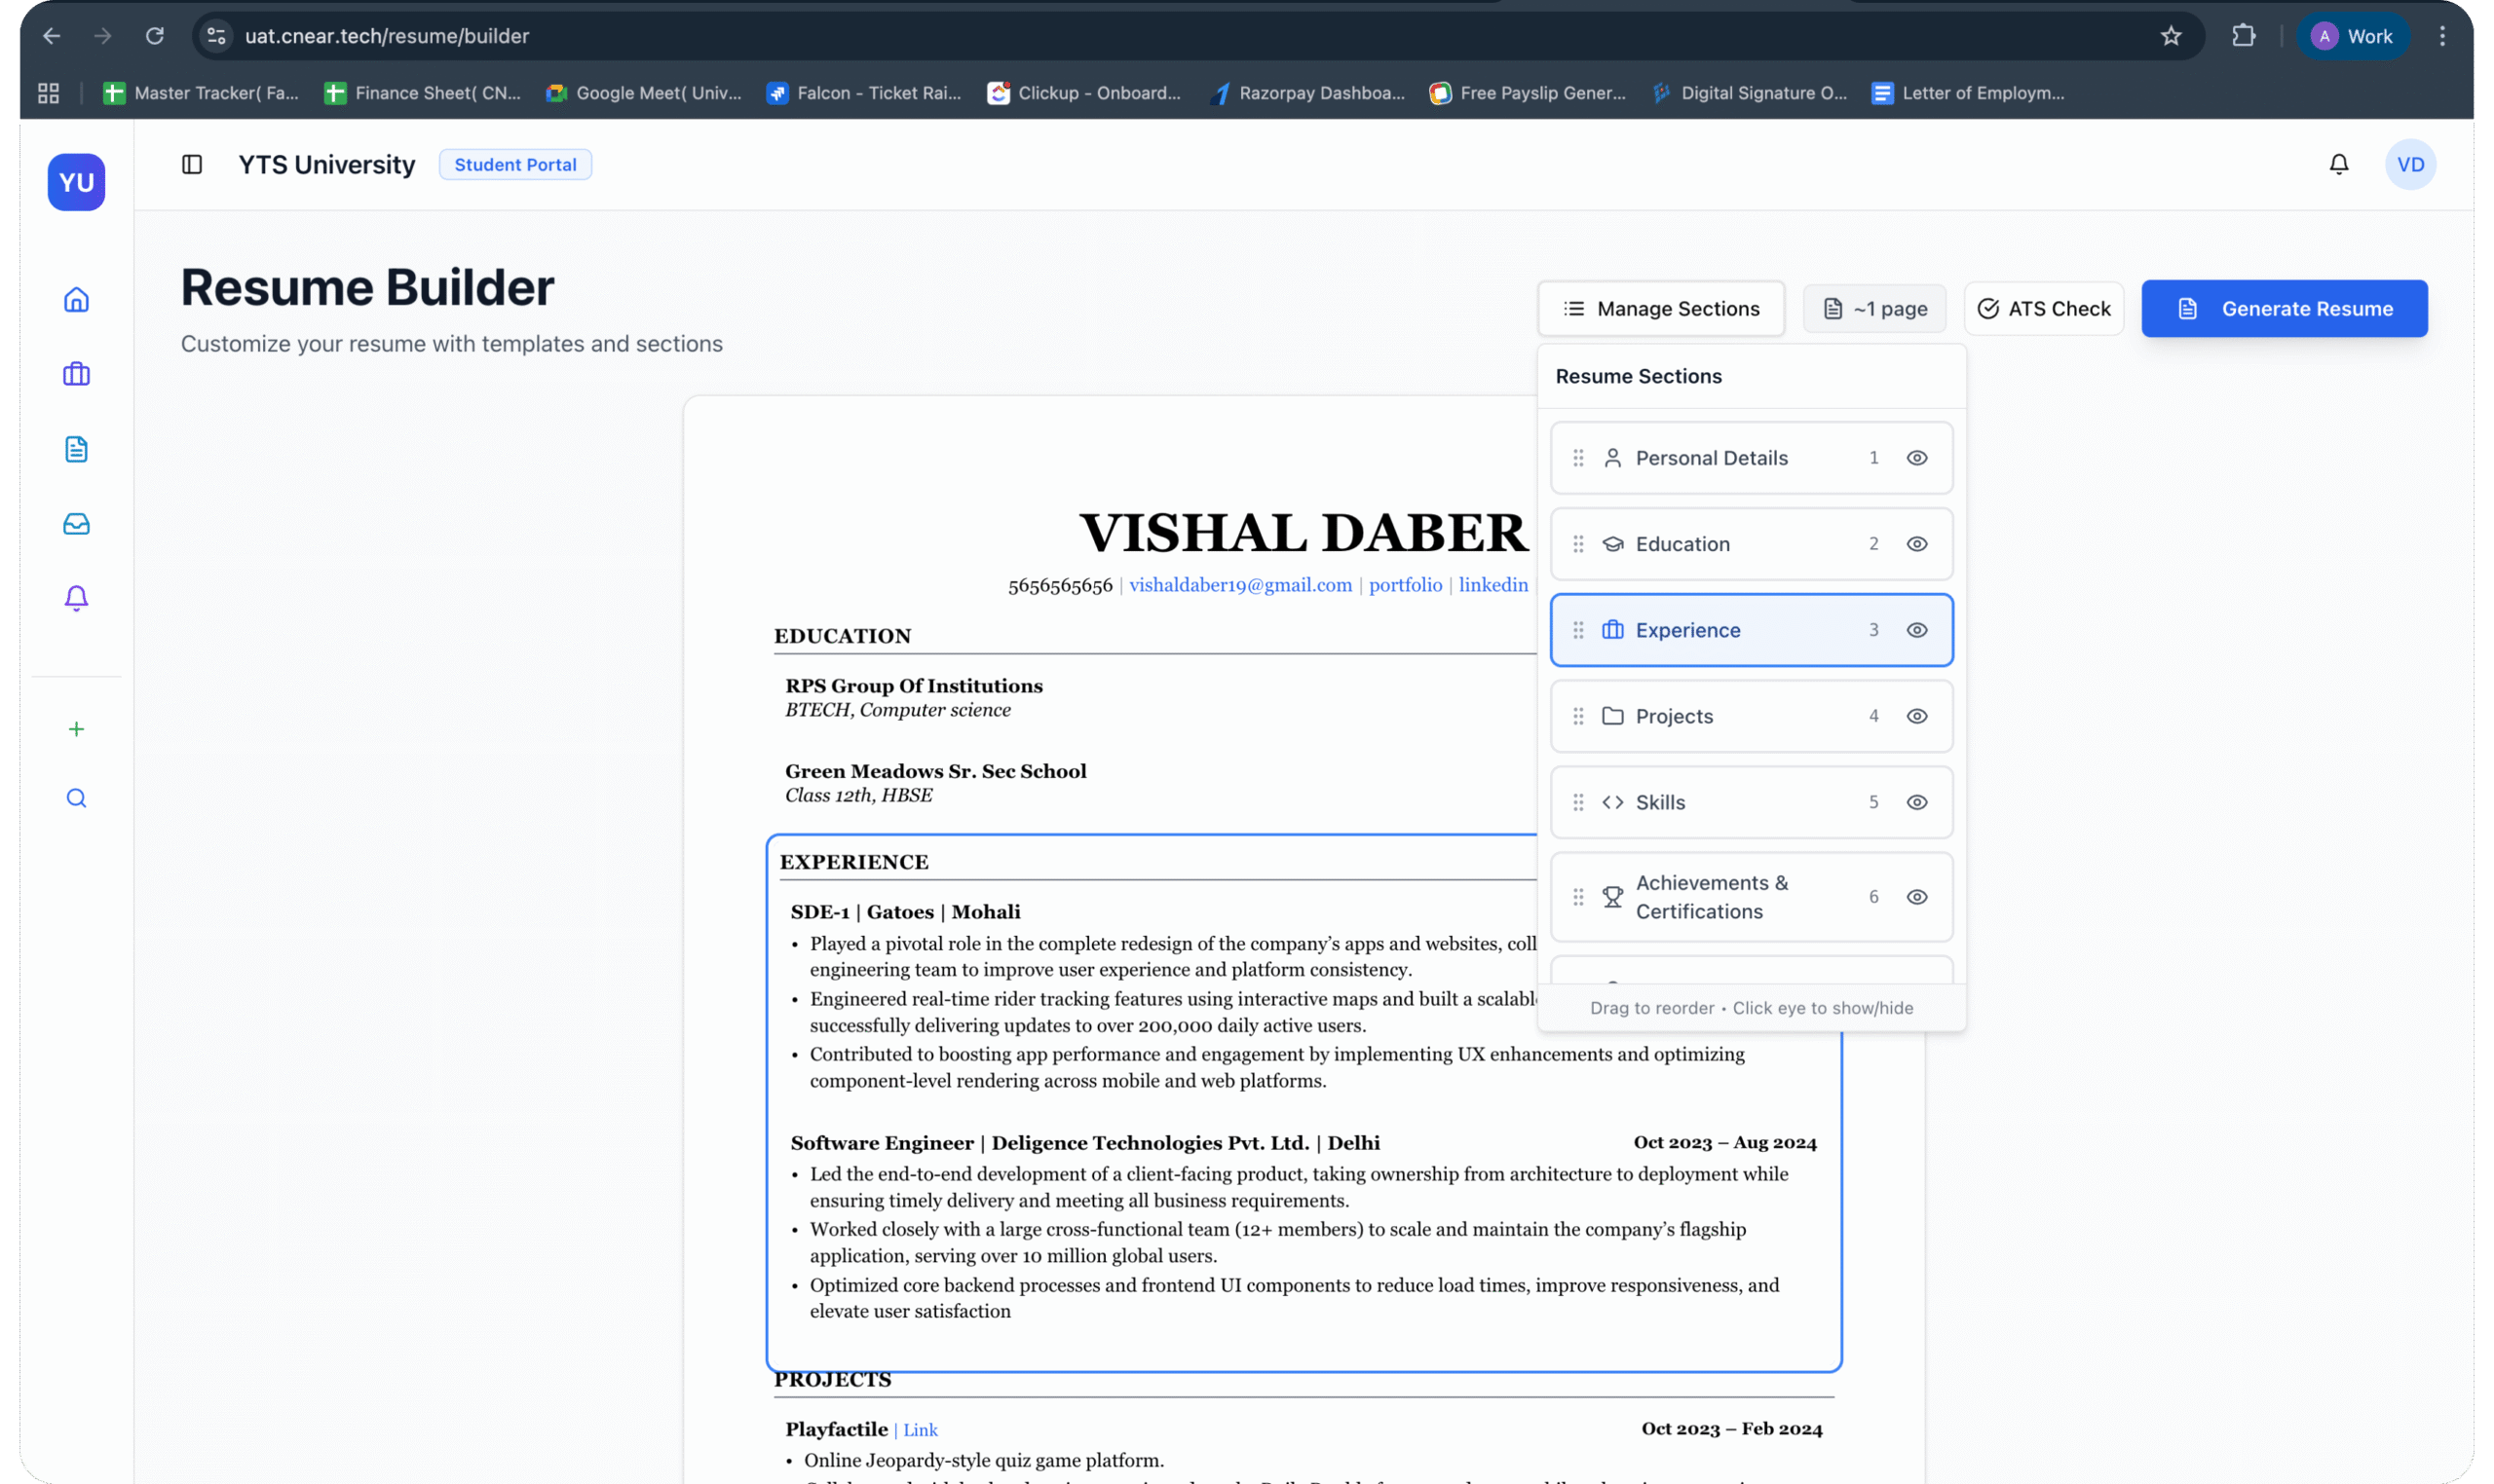Select the Projects section item

(x=1674, y=716)
